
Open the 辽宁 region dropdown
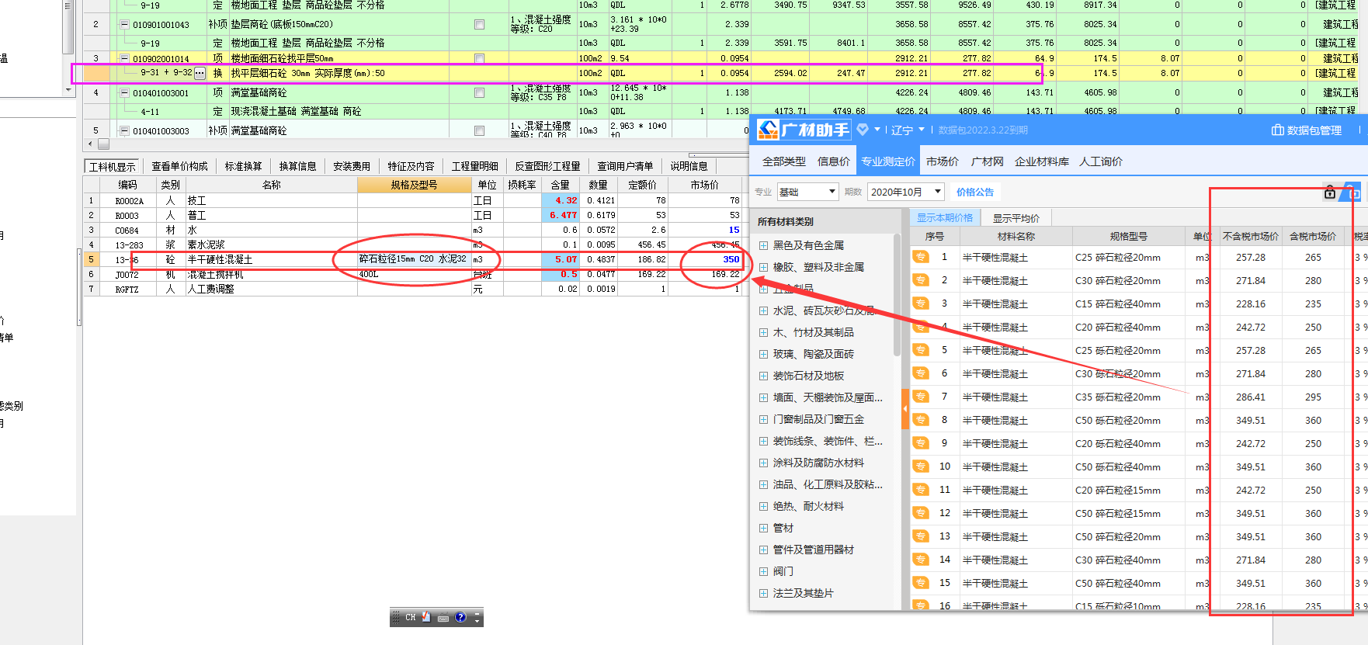coord(908,130)
